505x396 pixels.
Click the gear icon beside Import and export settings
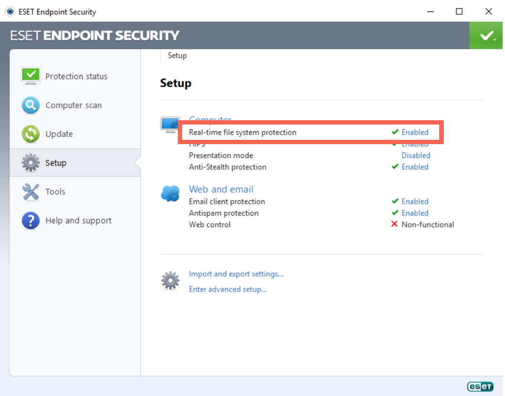click(170, 281)
